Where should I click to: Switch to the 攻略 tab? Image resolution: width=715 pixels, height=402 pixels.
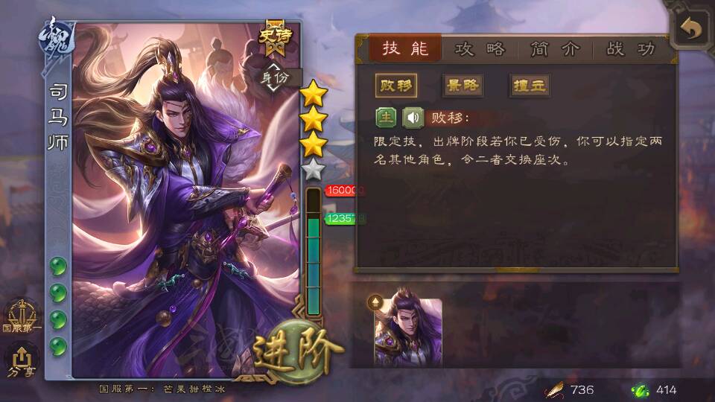click(480, 48)
